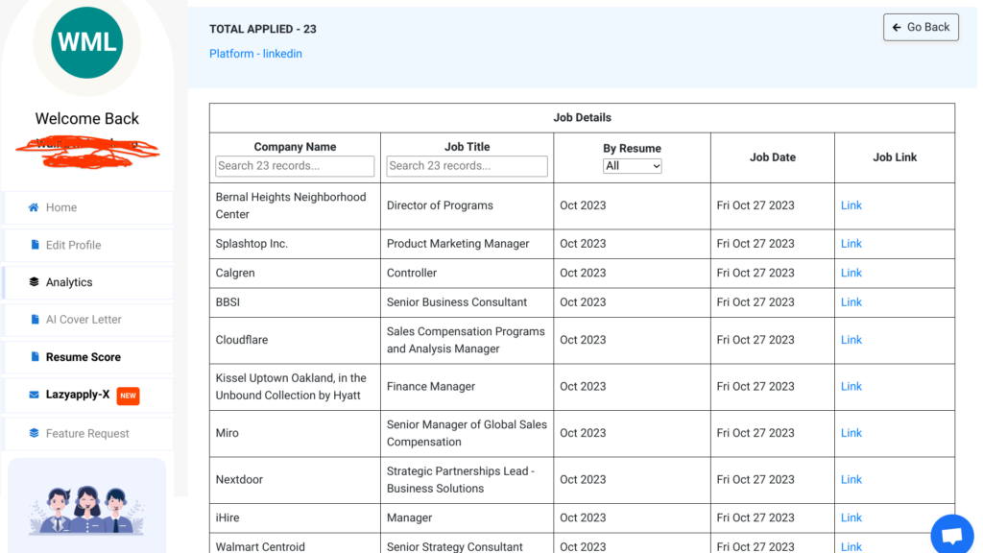Select the Cloudflare company cell
The height and width of the screenshot is (553, 983).
(x=295, y=340)
